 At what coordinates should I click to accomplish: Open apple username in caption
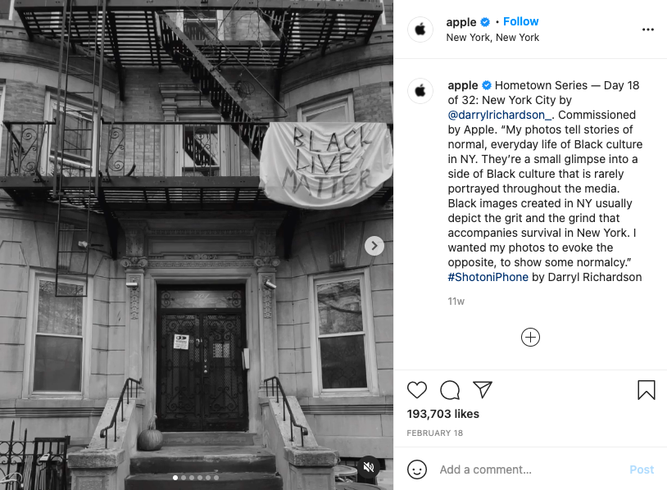click(463, 85)
